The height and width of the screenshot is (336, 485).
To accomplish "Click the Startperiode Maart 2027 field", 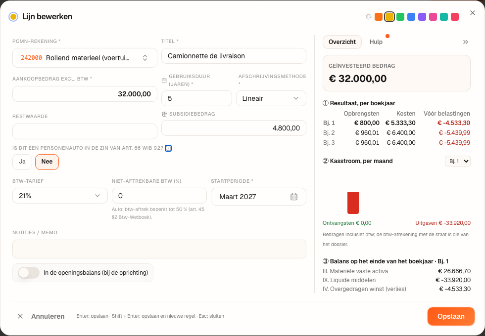I will point(258,197).
